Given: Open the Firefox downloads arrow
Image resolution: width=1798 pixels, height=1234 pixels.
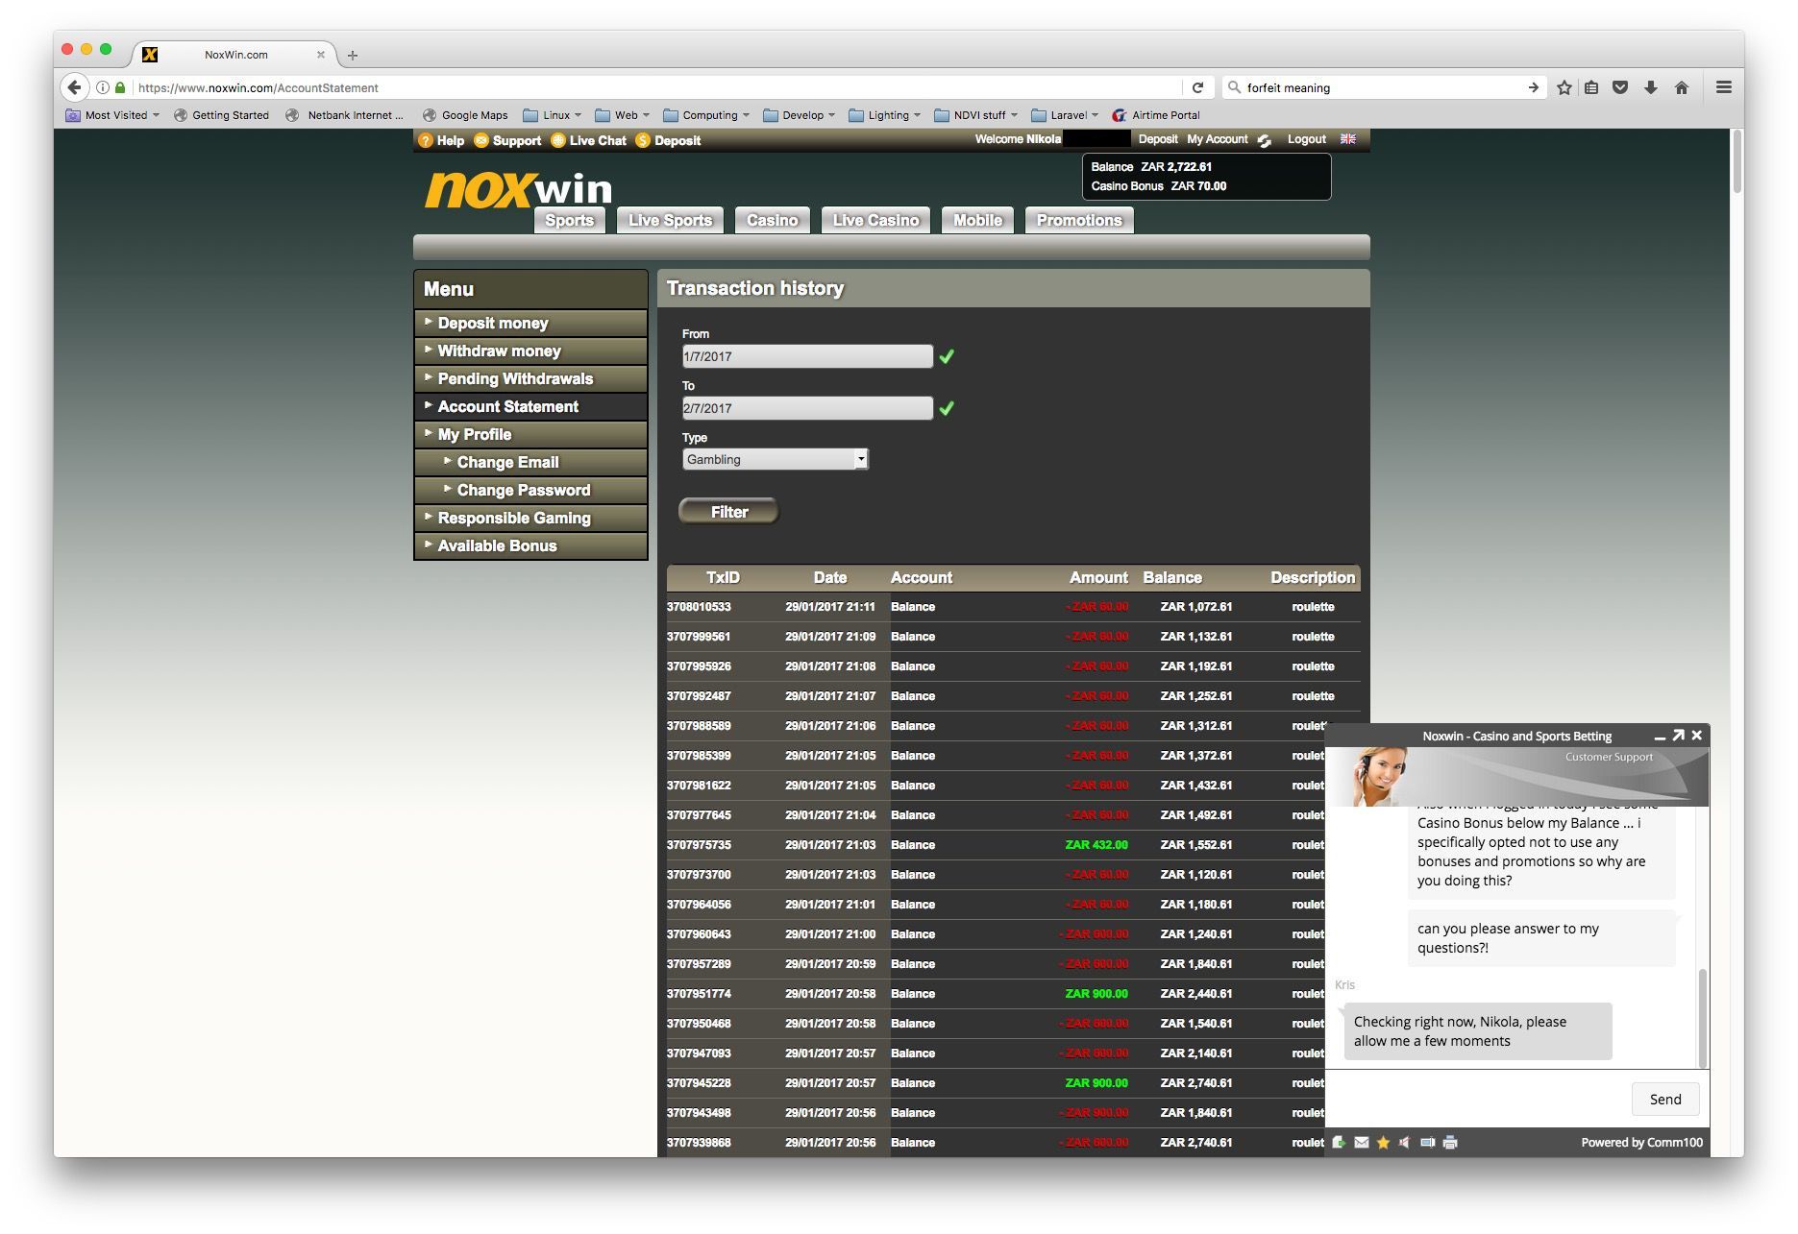Looking at the screenshot, I should tap(1650, 87).
